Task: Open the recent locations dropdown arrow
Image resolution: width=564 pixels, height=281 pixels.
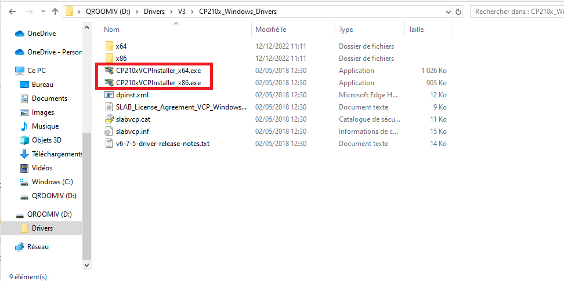Action: tap(43, 12)
